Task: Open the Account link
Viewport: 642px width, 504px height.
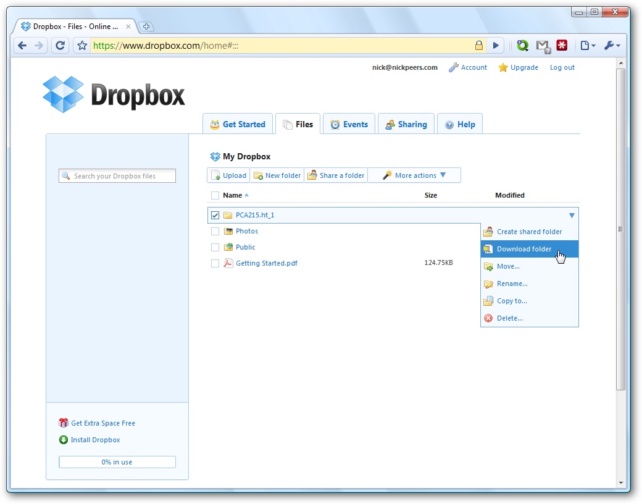Action: click(474, 67)
